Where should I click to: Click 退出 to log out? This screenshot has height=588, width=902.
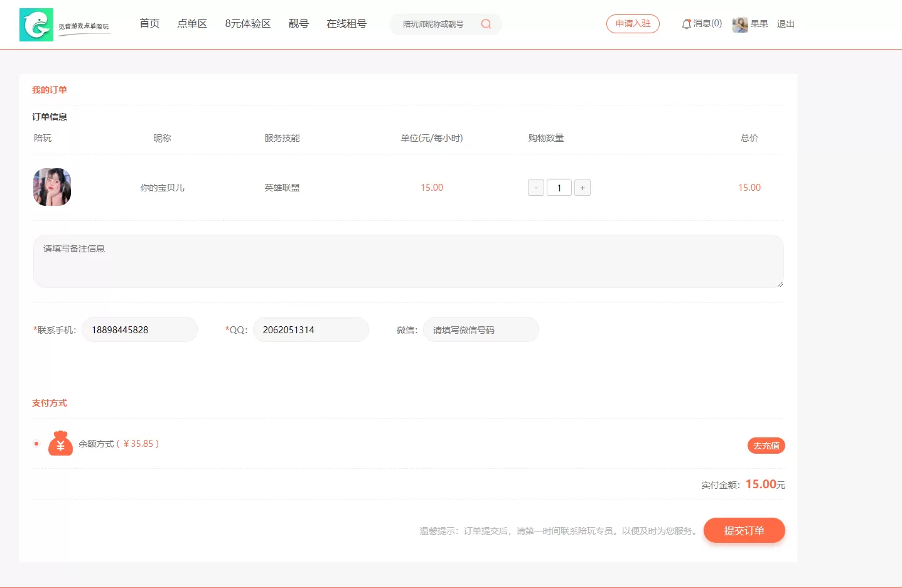(786, 24)
